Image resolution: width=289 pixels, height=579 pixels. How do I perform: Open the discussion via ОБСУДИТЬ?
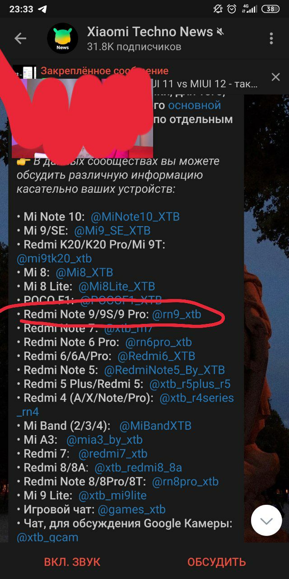[217, 562]
